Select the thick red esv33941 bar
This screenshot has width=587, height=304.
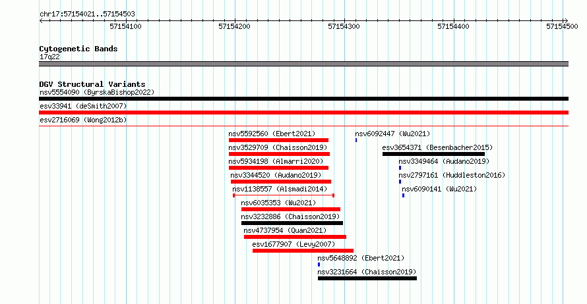pyautogui.click(x=303, y=113)
